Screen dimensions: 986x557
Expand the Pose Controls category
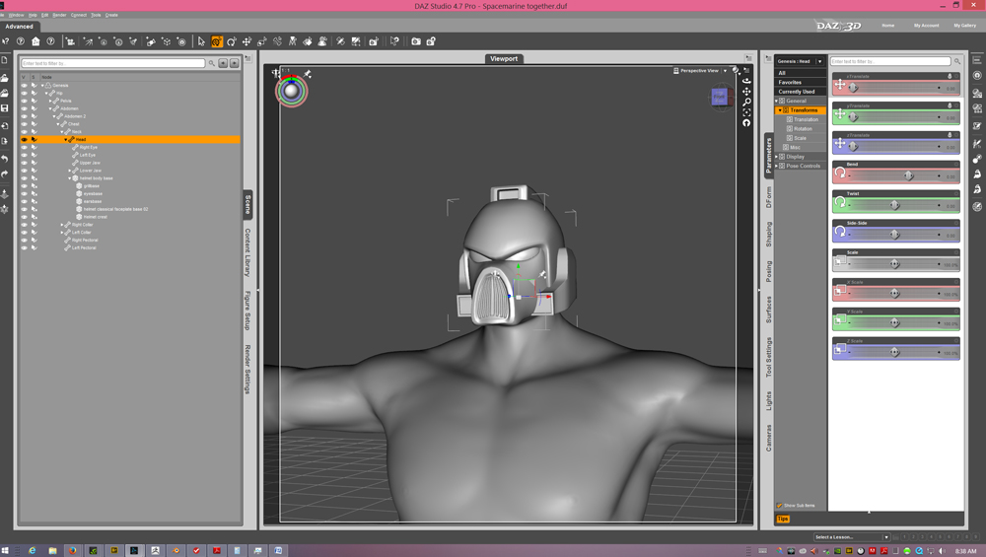click(x=777, y=166)
